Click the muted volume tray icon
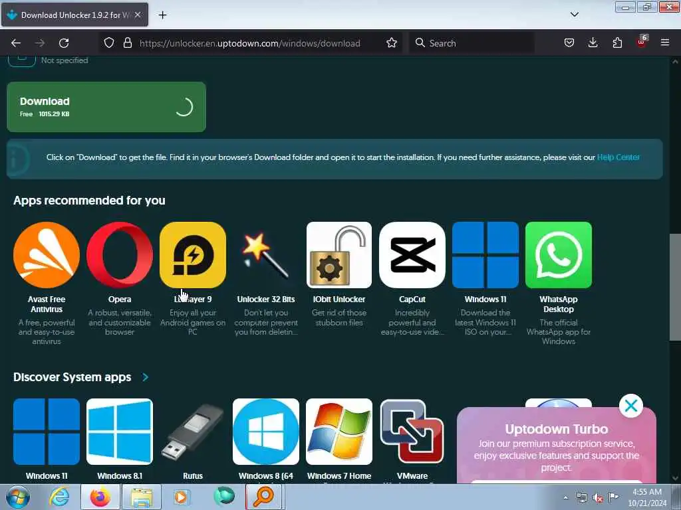The image size is (681, 510). tap(598, 498)
